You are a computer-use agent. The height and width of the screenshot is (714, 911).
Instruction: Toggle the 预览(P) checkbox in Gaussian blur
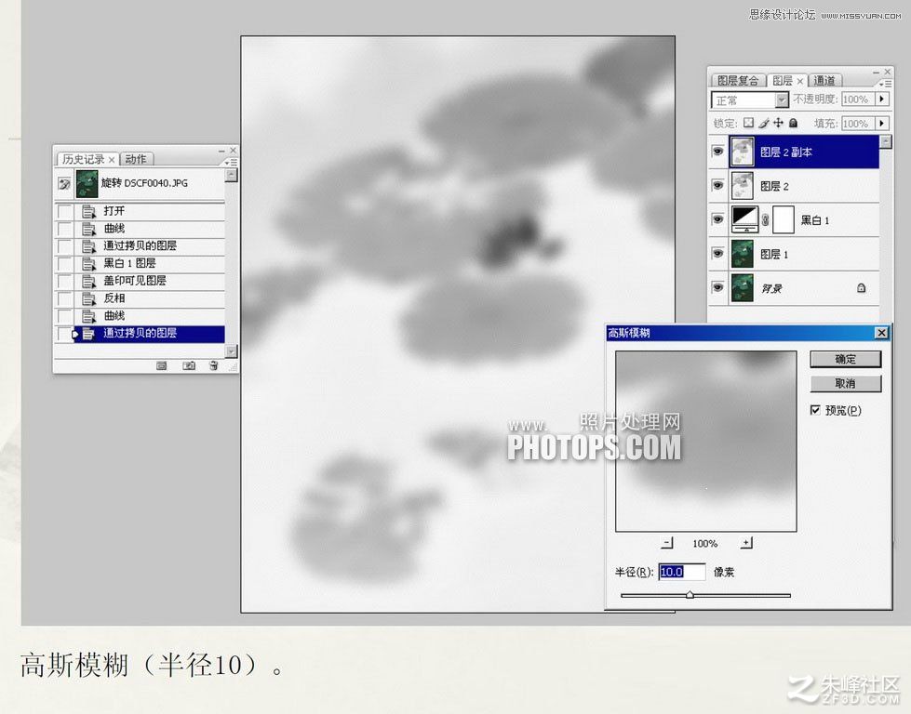click(815, 410)
